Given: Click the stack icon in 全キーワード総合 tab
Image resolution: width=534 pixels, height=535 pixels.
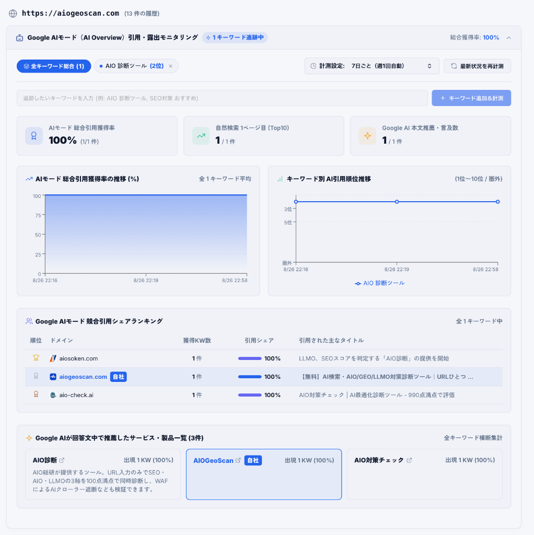Looking at the screenshot, I should pyautogui.click(x=26, y=66).
